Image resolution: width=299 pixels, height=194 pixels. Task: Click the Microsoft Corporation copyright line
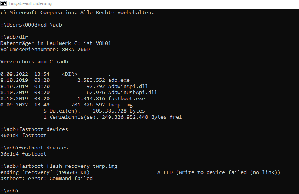[x=77, y=13]
